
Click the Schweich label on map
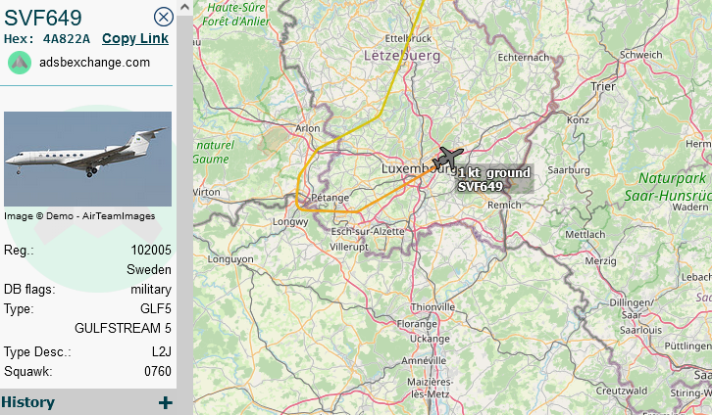tap(640, 55)
